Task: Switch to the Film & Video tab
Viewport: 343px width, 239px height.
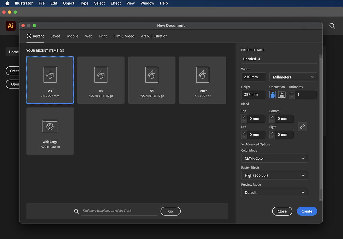Action: [x=124, y=36]
